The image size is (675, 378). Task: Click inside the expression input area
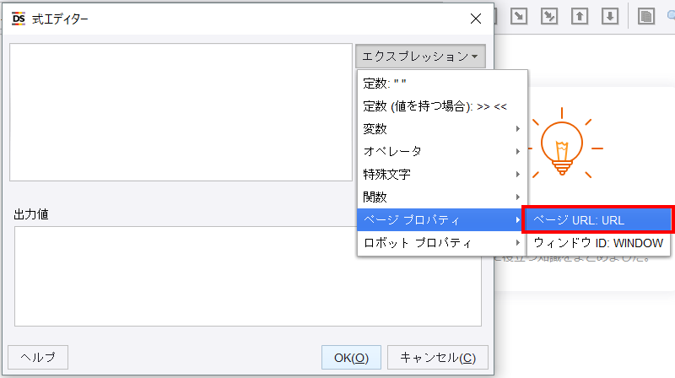[x=181, y=112]
